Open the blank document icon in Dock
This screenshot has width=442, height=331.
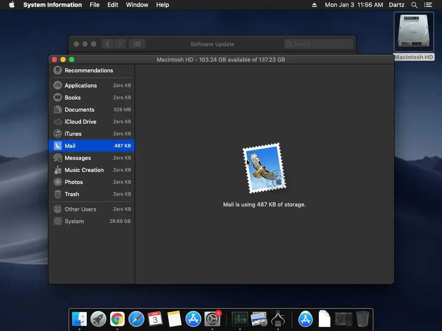[x=325, y=319]
